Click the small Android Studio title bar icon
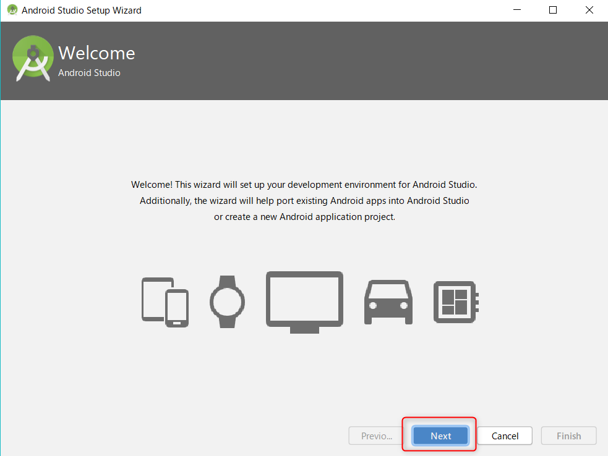This screenshot has height=456, width=608. coord(12,11)
